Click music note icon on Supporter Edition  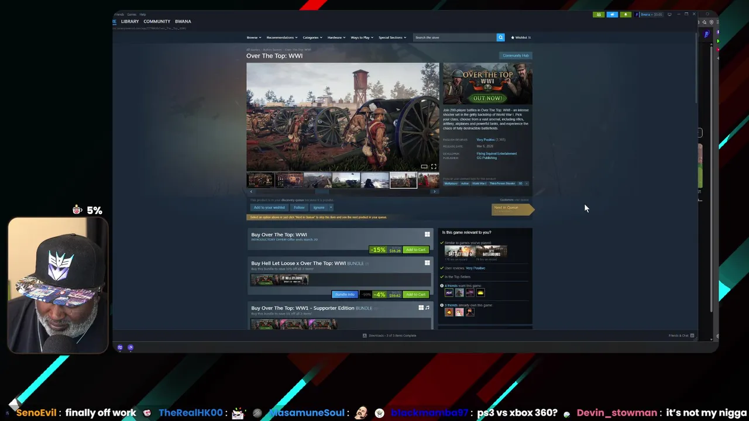point(427,308)
